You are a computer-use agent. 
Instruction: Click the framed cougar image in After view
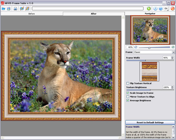coord(61,76)
